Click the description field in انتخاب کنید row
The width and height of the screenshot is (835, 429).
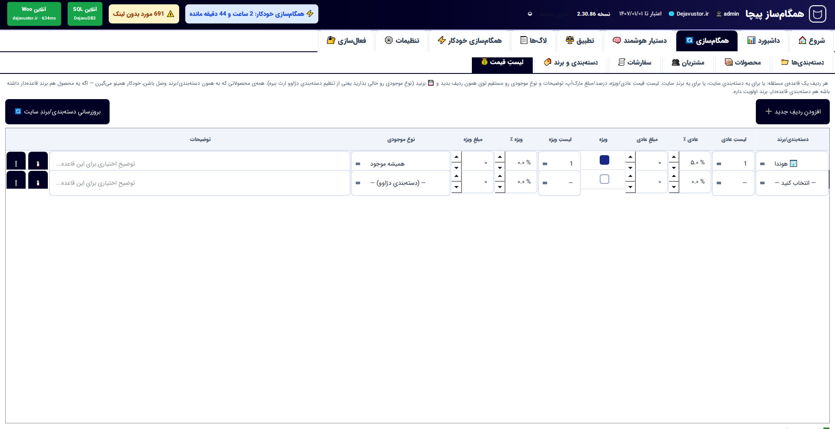(x=200, y=183)
